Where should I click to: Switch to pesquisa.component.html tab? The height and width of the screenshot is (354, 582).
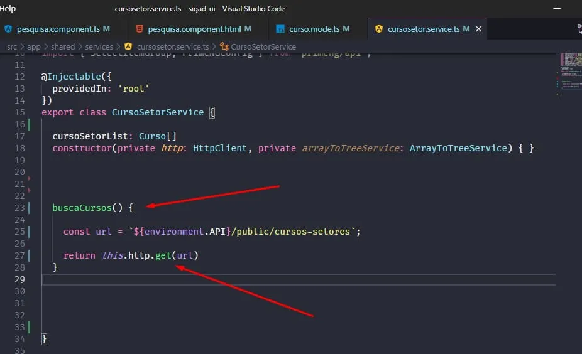click(x=194, y=29)
